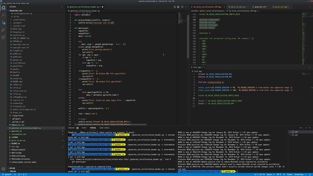
Task: Open the Debug Console panel tab
Action: point(104,128)
